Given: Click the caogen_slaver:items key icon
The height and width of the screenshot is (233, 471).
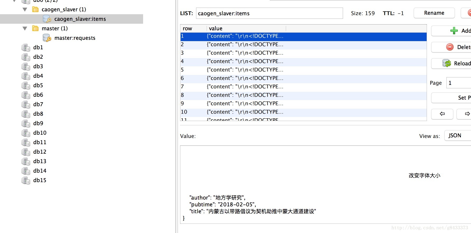Looking at the screenshot, I should click(47, 19).
